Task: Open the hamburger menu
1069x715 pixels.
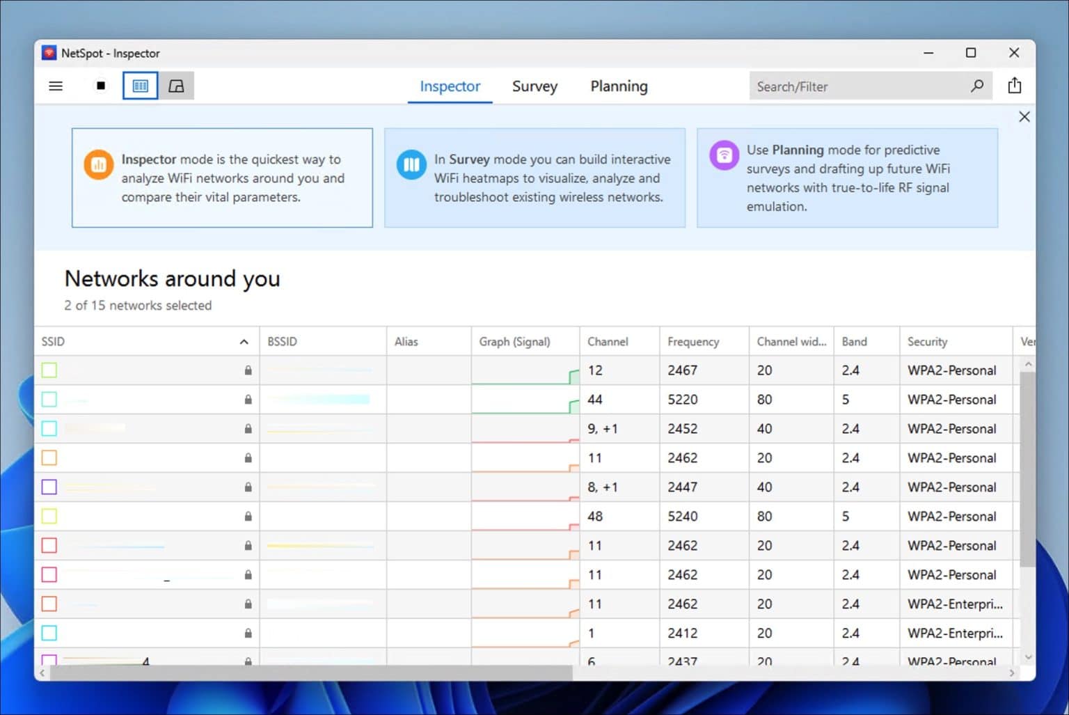Action: tap(56, 86)
